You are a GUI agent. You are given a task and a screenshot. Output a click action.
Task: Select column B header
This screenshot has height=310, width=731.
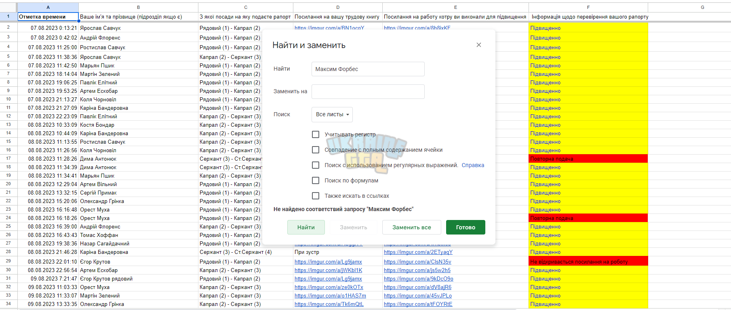point(138,7)
